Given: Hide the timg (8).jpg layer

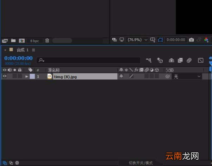Looking at the screenshot, I should tap(5, 76).
